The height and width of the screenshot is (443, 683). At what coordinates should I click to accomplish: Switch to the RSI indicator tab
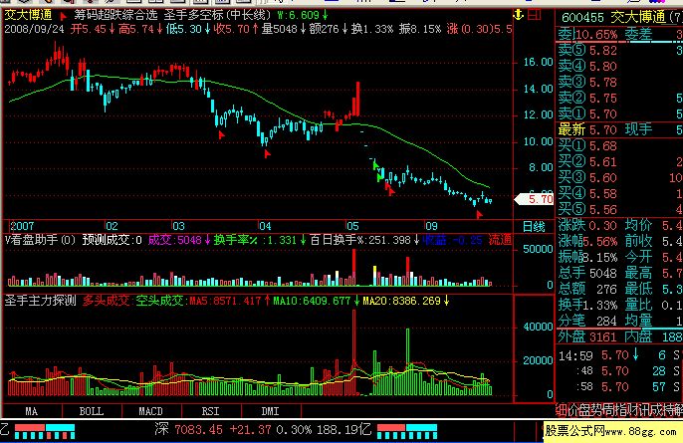tap(210, 411)
